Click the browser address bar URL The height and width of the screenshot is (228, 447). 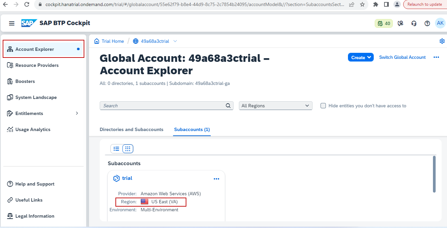[x=195, y=5]
